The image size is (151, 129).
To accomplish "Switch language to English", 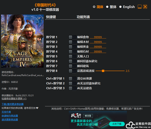I will tap(120, 7).
